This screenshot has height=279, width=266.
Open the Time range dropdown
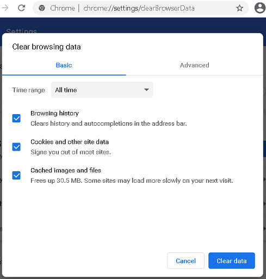[x=102, y=90]
